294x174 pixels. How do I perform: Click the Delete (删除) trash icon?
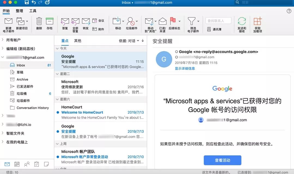click(x=39, y=21)
